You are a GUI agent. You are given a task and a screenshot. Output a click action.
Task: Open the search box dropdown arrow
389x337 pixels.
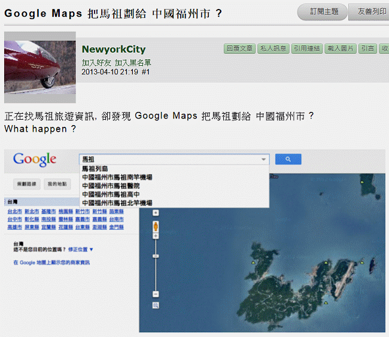[x=263, y=159]
